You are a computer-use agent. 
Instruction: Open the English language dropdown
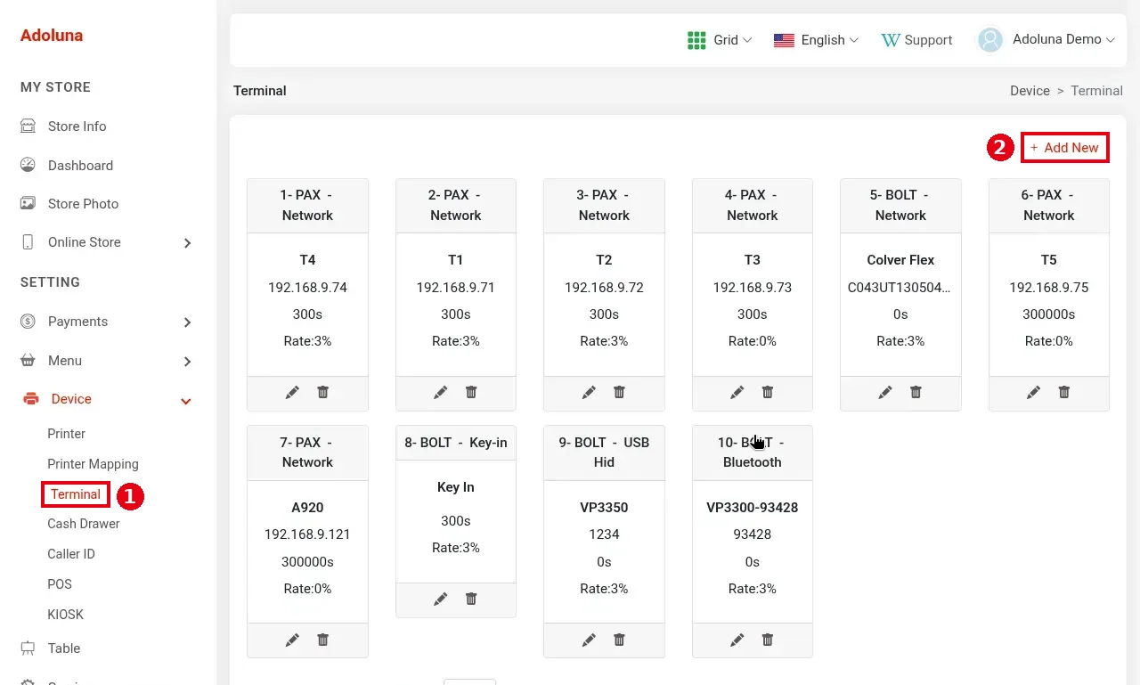(816, 40)
